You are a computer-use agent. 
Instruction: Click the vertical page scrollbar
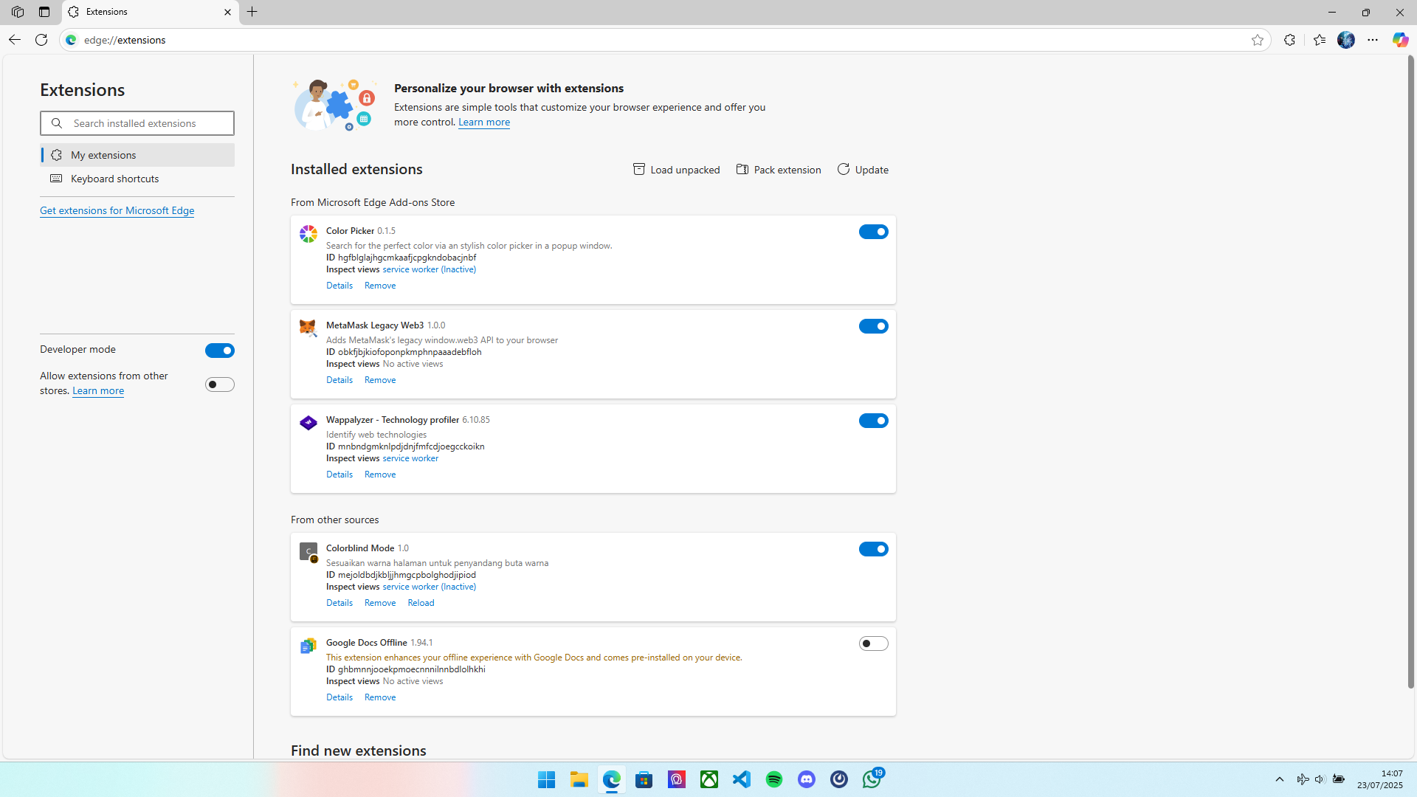pos(1410,373)
